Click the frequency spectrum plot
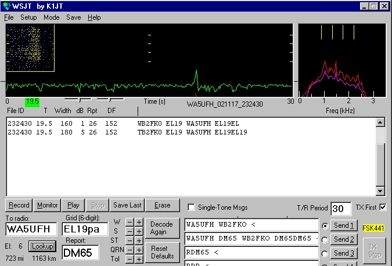The height and width of the screenshot is (266, 392). 342,60
